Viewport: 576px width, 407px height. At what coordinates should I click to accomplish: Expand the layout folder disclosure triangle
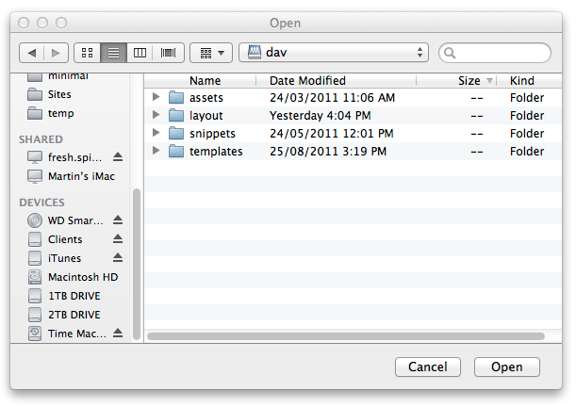pos(156,115)
